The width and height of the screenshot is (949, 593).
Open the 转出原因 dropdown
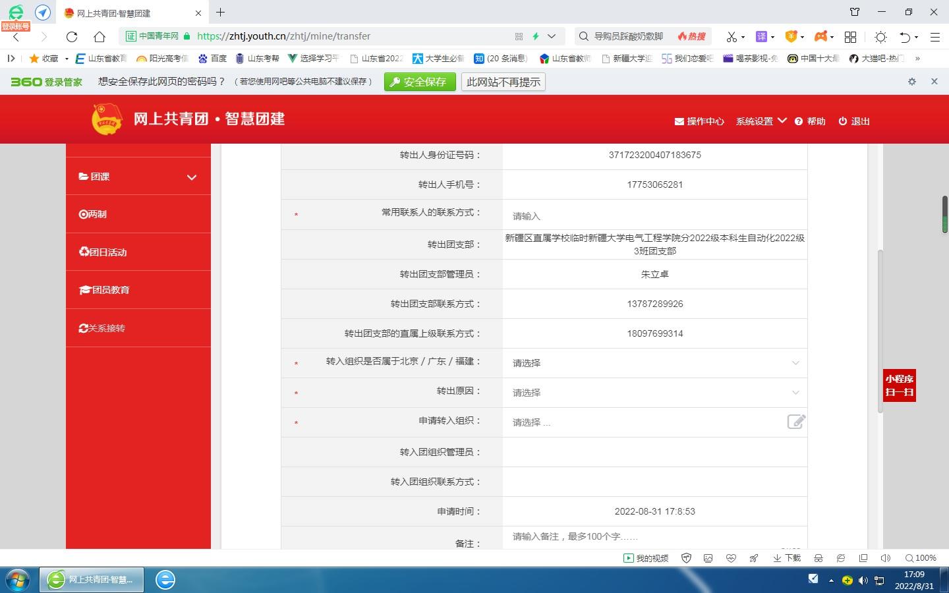tap(654, 393)
